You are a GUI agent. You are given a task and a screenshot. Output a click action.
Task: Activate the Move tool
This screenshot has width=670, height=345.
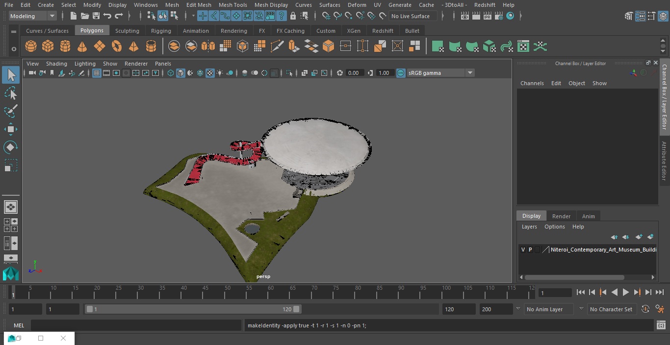[x=11, y=129]
